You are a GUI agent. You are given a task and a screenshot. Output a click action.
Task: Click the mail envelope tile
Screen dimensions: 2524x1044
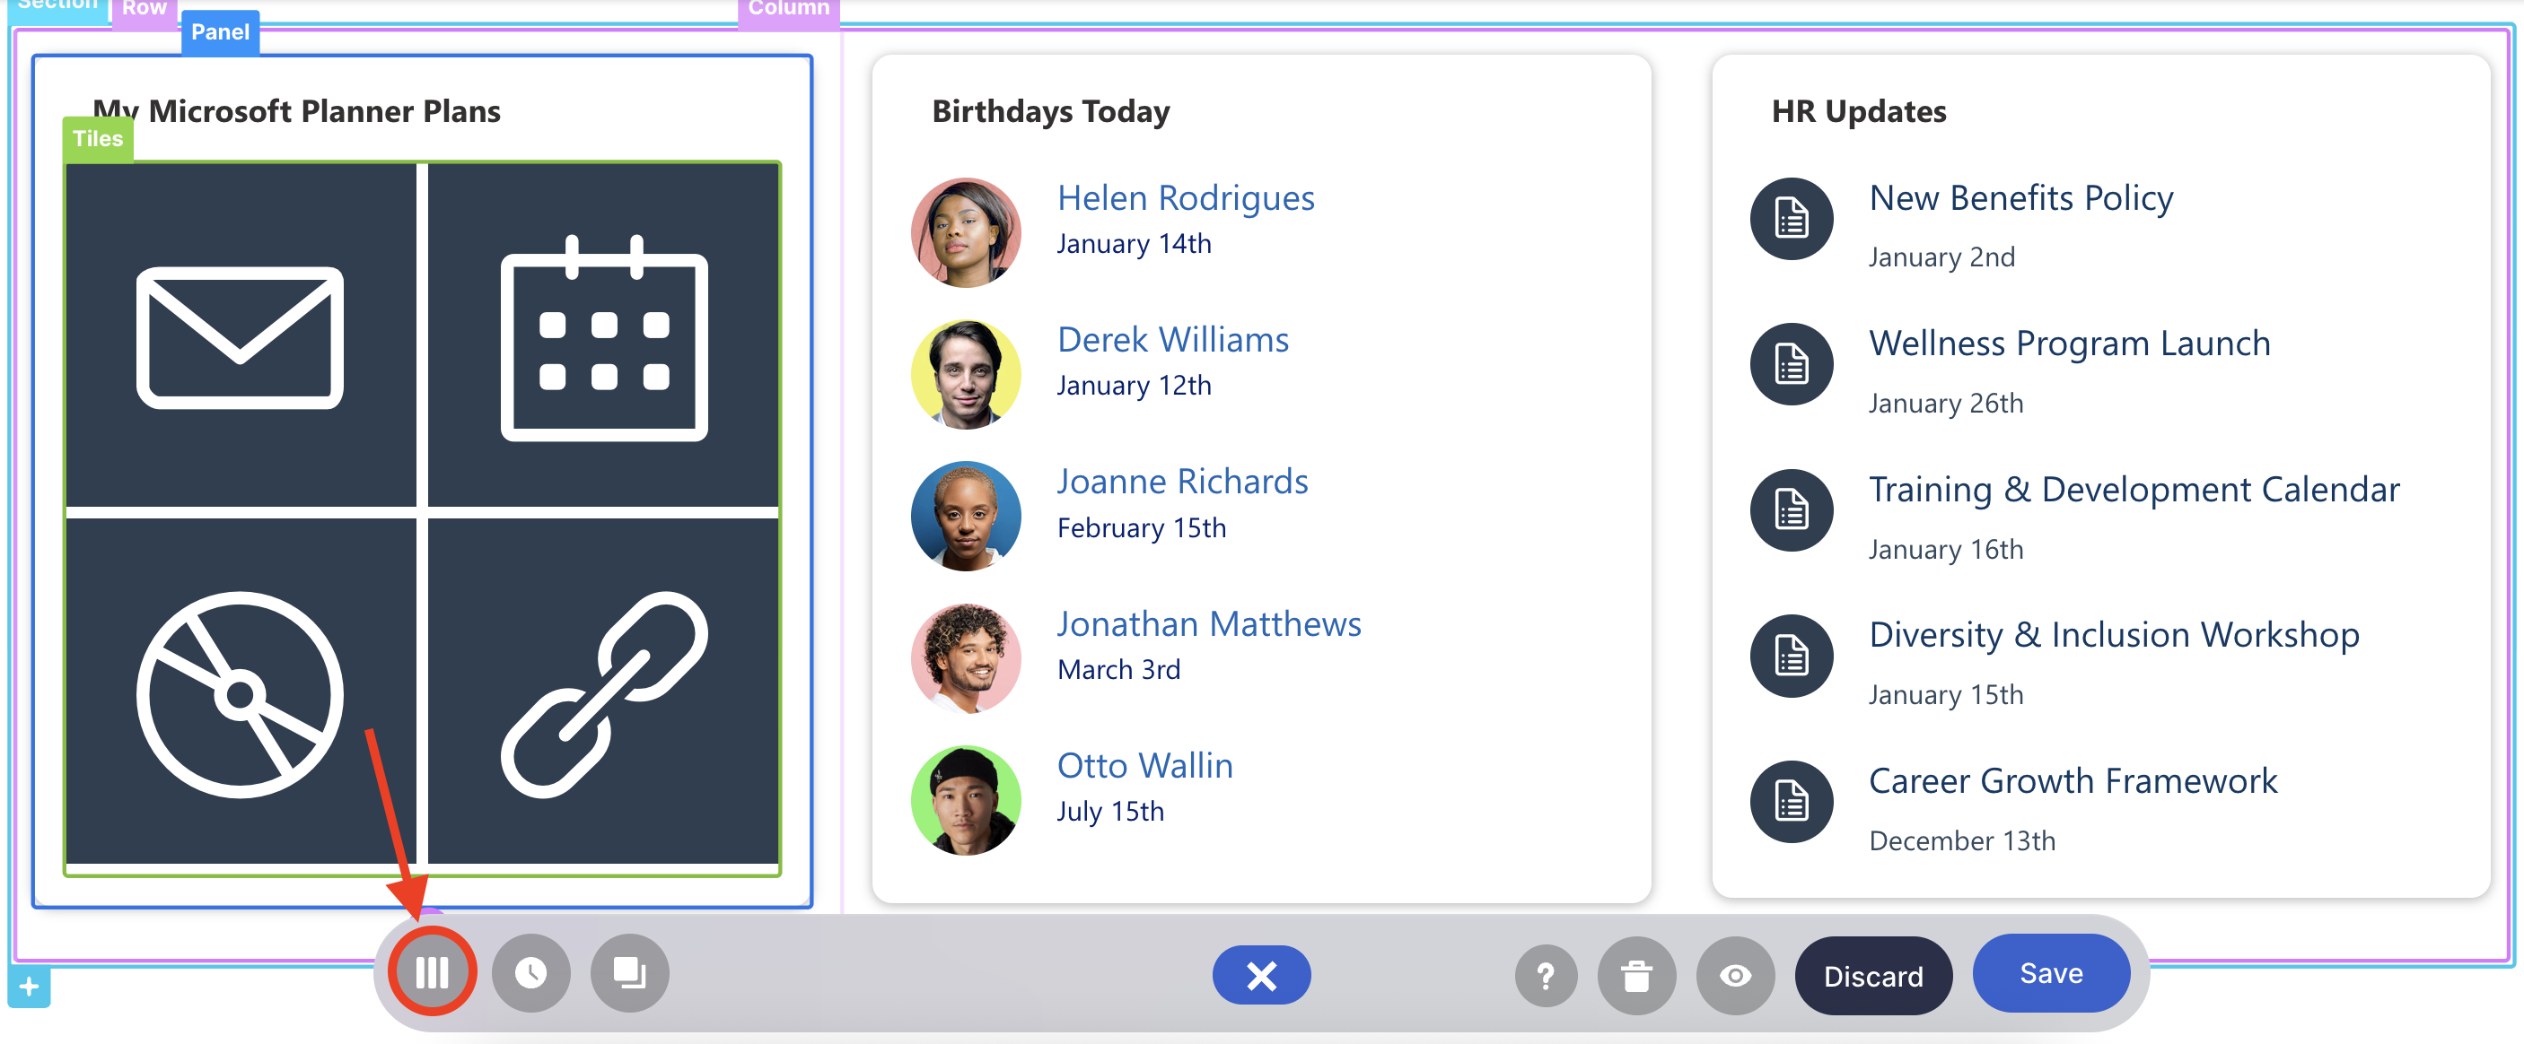240,336
